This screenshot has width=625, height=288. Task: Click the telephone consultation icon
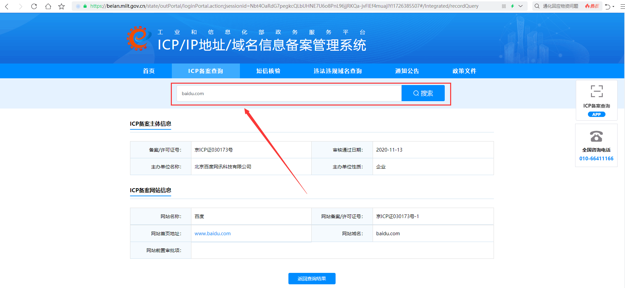pos(596,136)
